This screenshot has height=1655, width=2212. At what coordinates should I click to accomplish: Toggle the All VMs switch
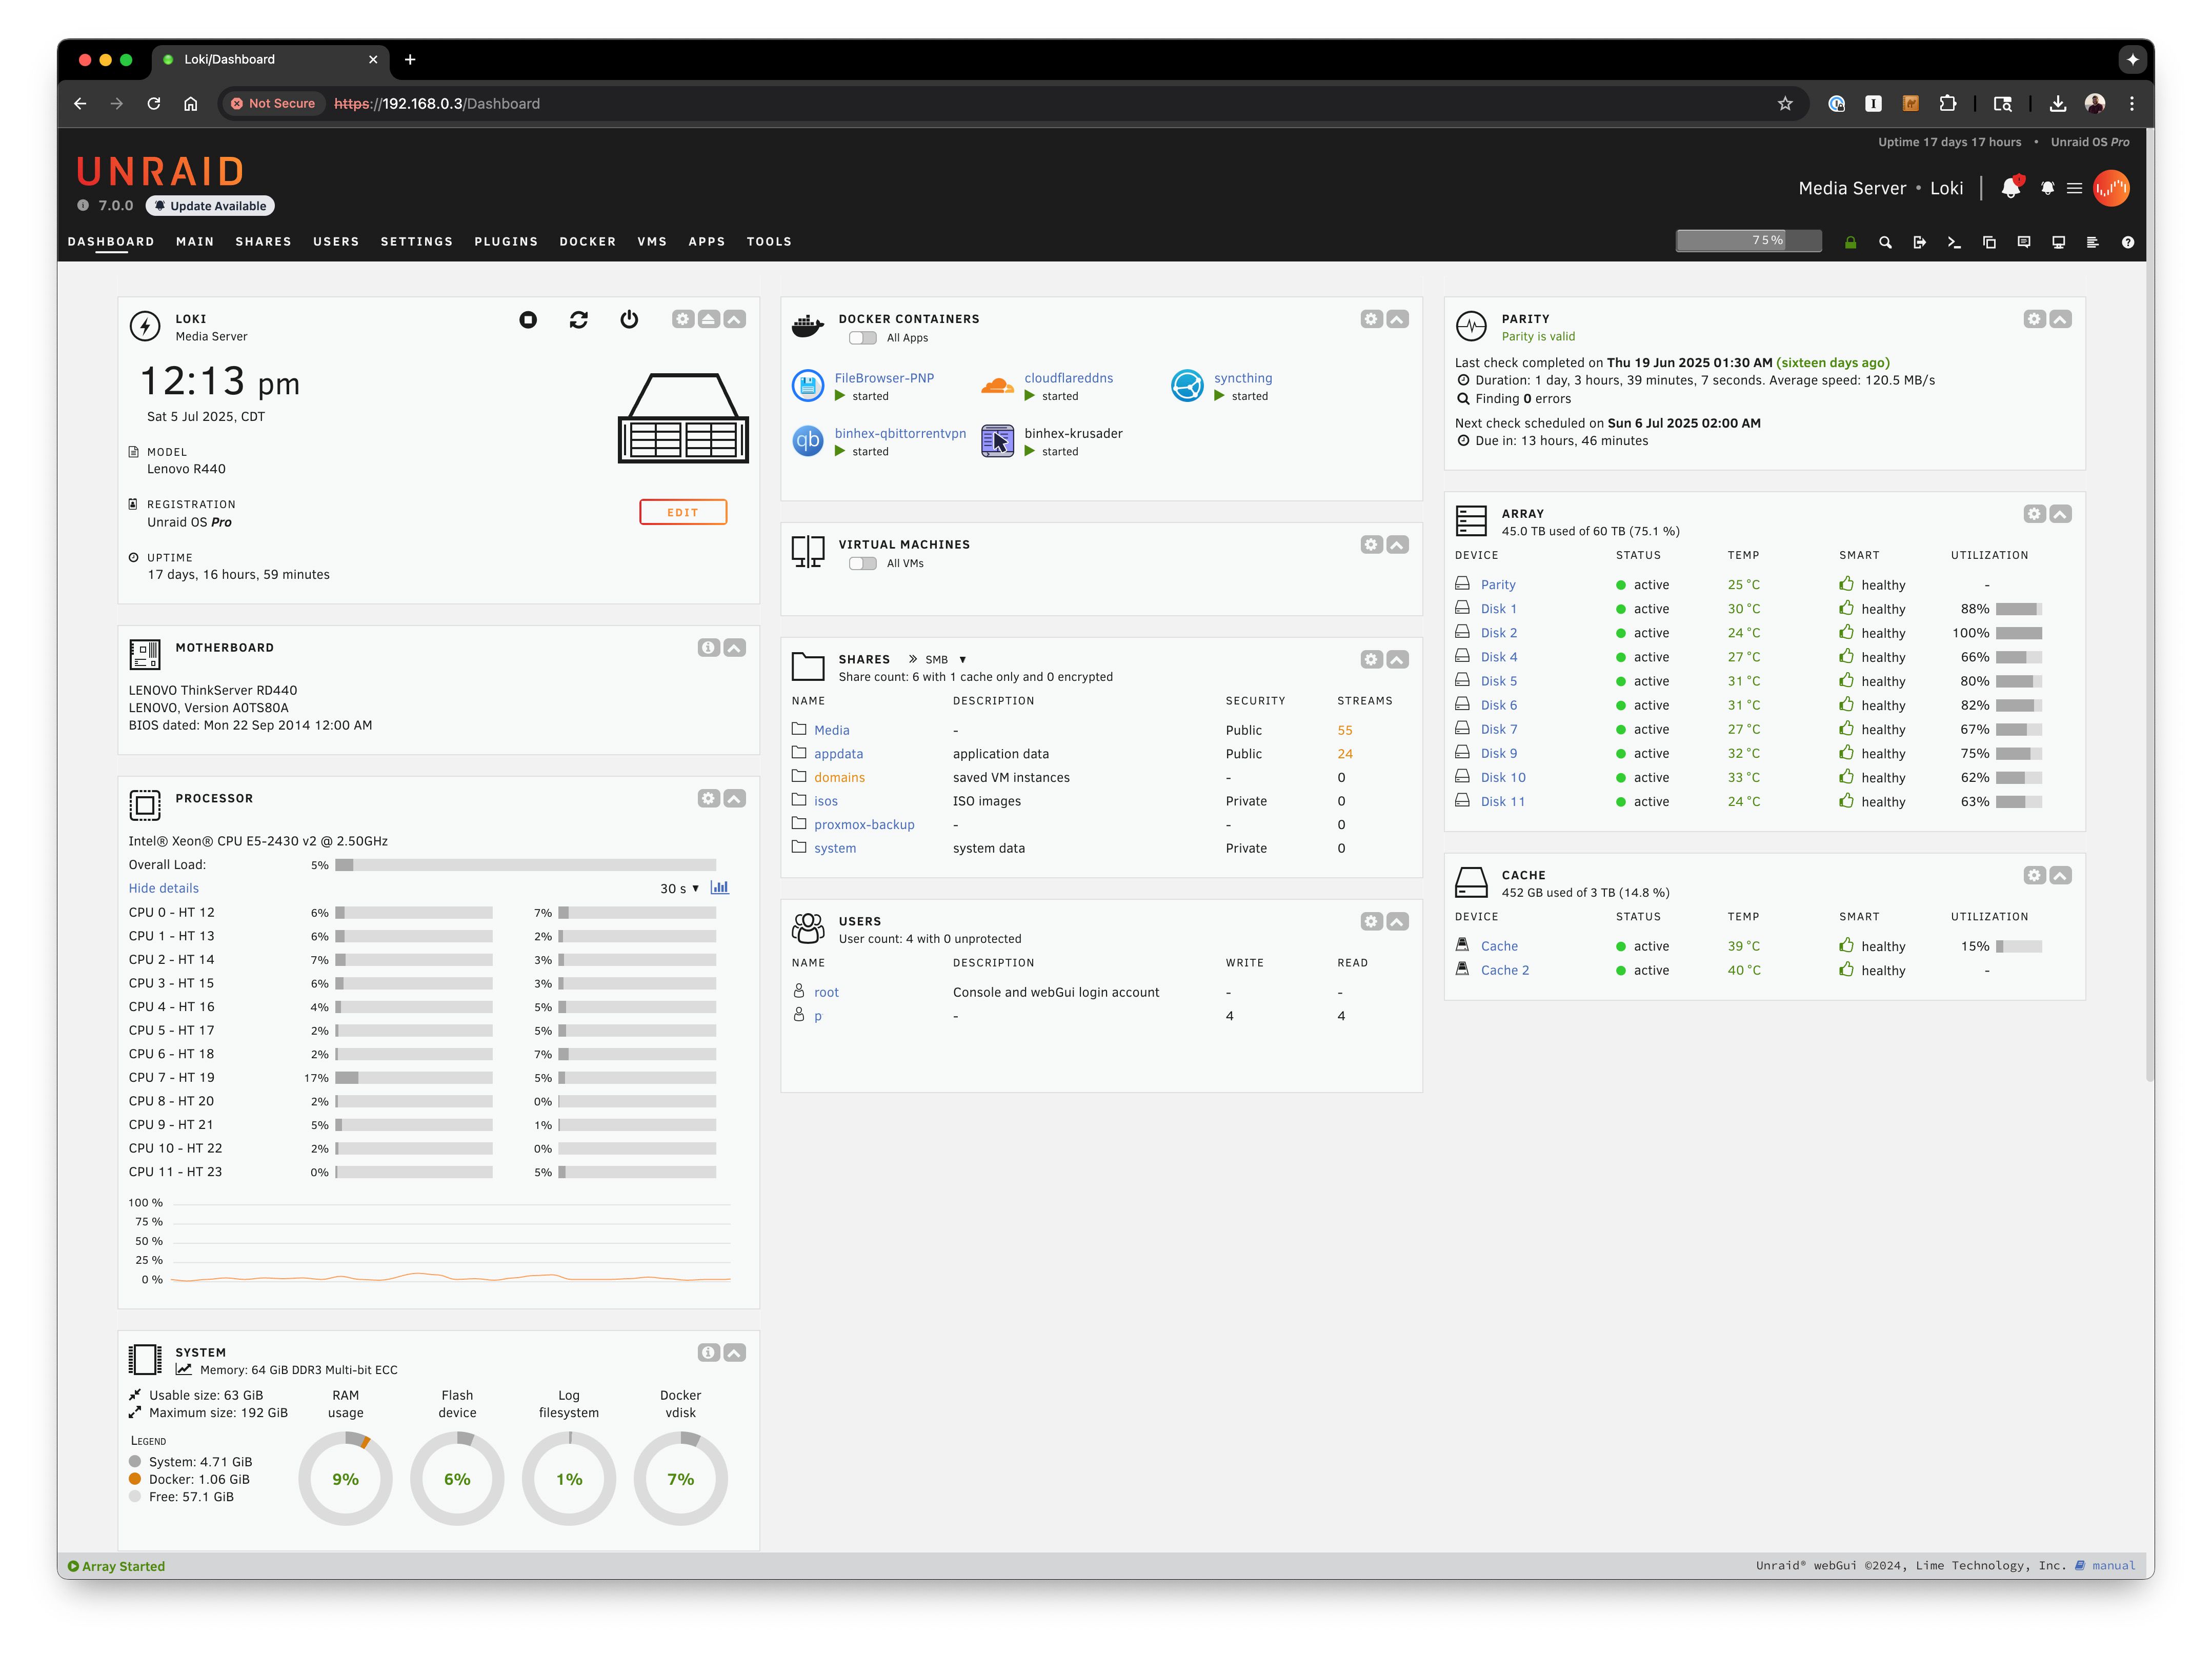[x=862, y=563]
